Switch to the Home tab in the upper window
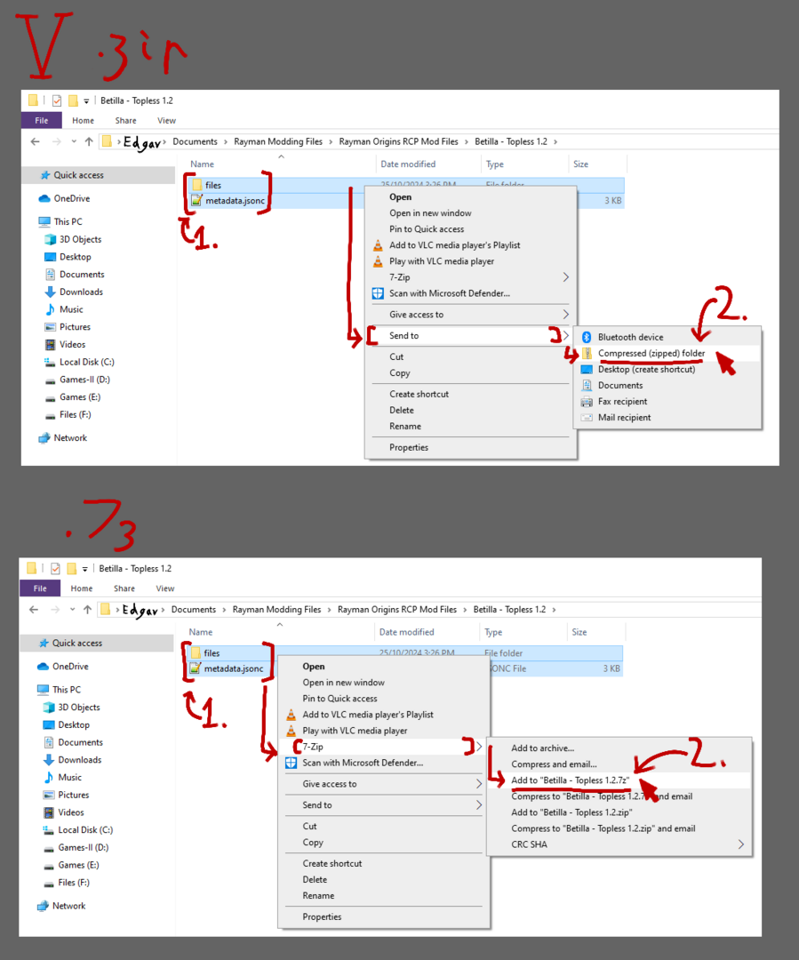The width and height of the screenshot is (799, 960). coord(83,121)
